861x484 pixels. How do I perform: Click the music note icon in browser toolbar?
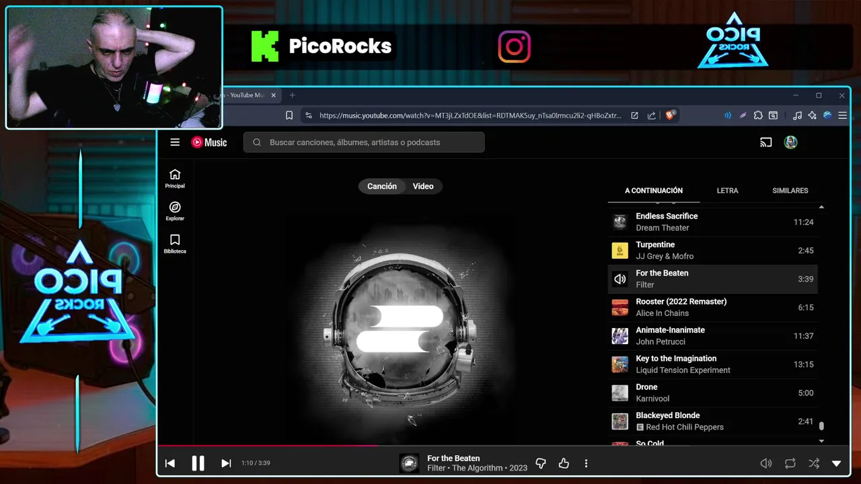point(797,116)
